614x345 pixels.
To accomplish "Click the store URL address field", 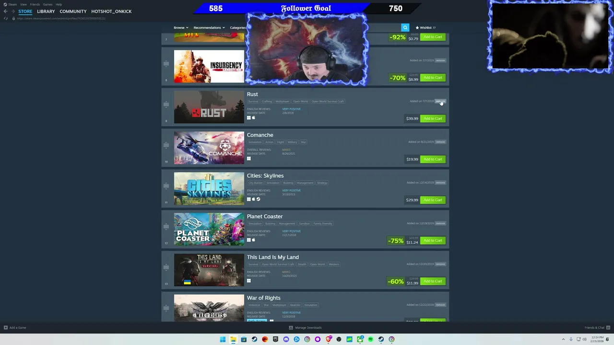I will tap(61, 18).
